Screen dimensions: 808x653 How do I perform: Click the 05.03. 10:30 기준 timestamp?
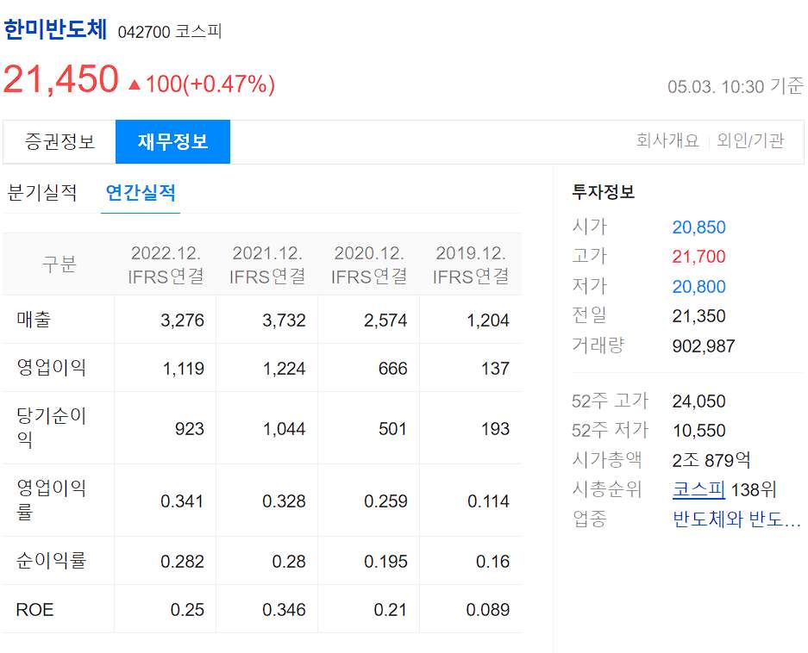pyautogui.click(x=736, y=86)
